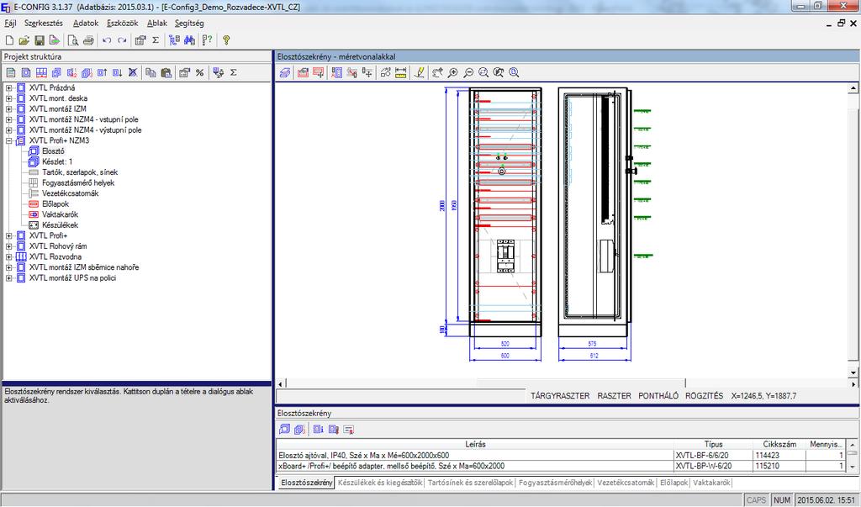The height and width of the screenshot is (507, 861).
Task: Toggle RÖGZÍTÉS lock mode
Action: click(704, 395)
